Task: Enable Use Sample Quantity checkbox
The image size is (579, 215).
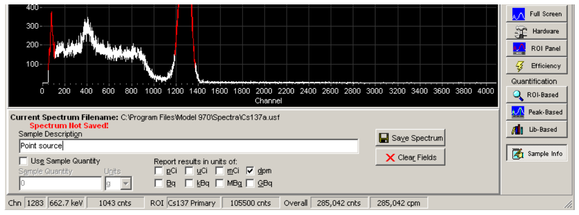Action: tap(24, 160)
